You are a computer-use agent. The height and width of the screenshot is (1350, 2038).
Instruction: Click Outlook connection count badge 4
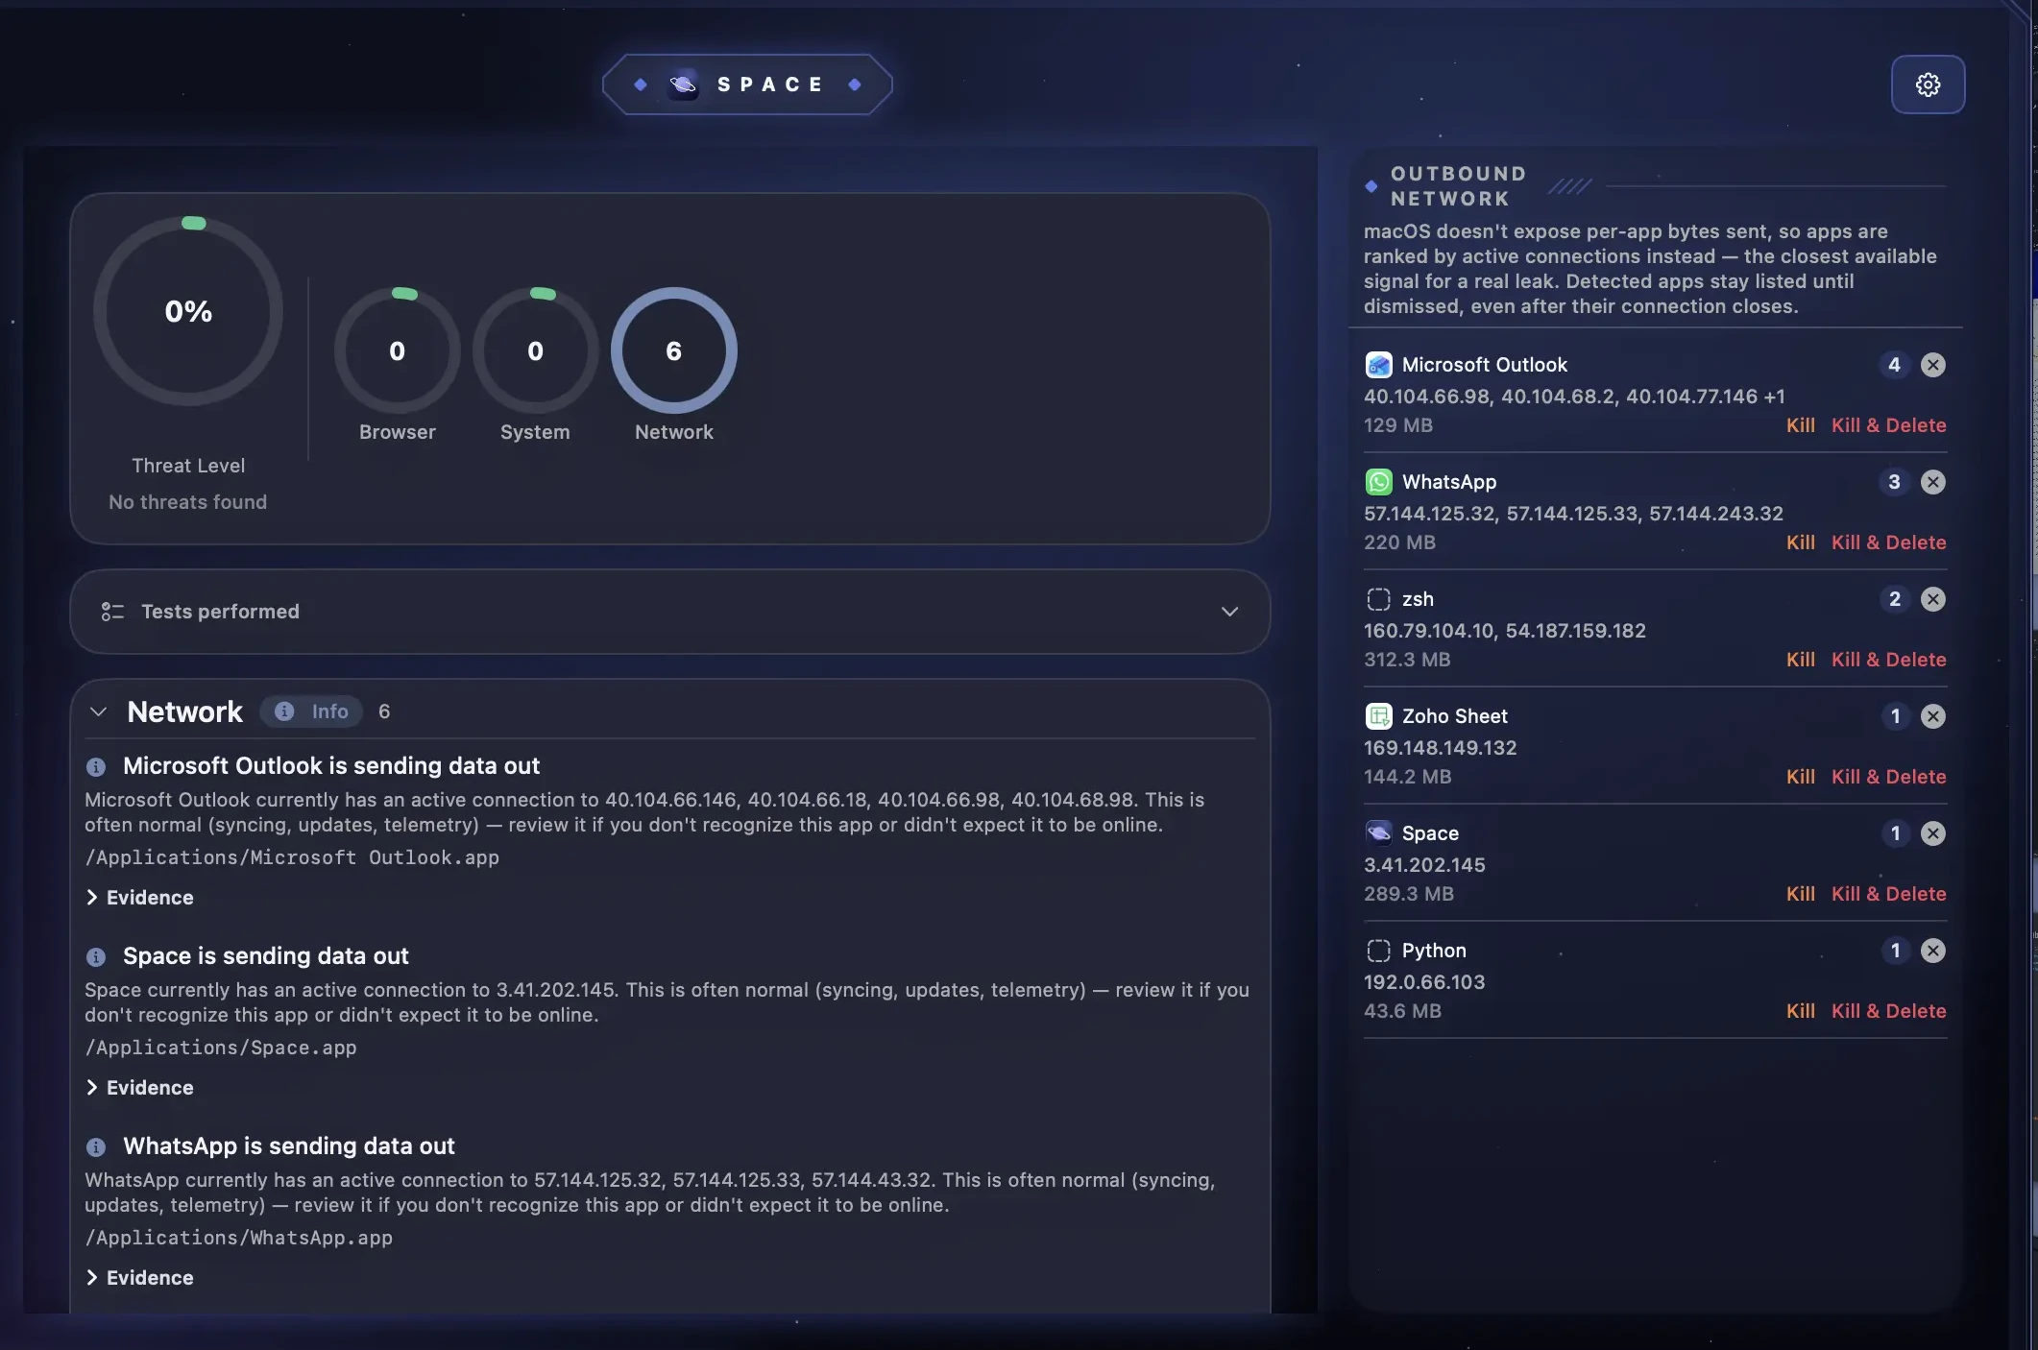coord(1894,365)
